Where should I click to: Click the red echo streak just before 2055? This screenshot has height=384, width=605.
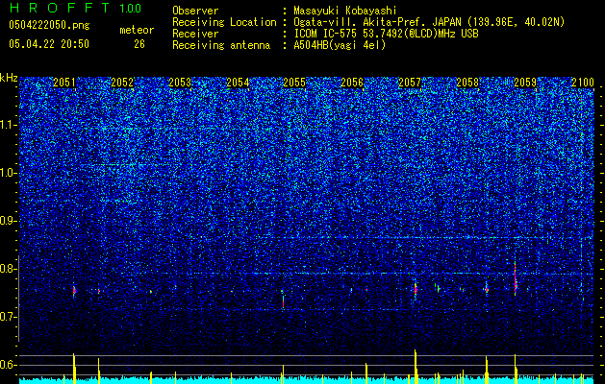pyautogui.click(x=283, y=301)
